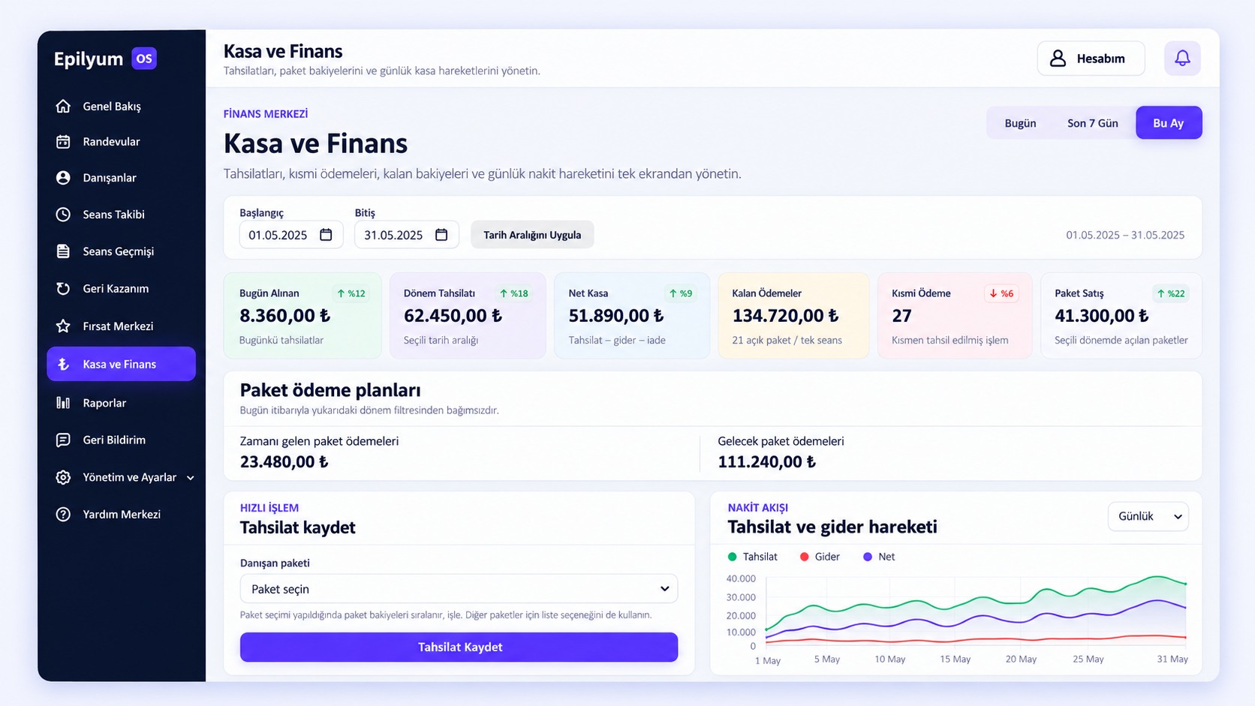Expand the Yönetim ve Ayarlar chevron

[191, 478]
